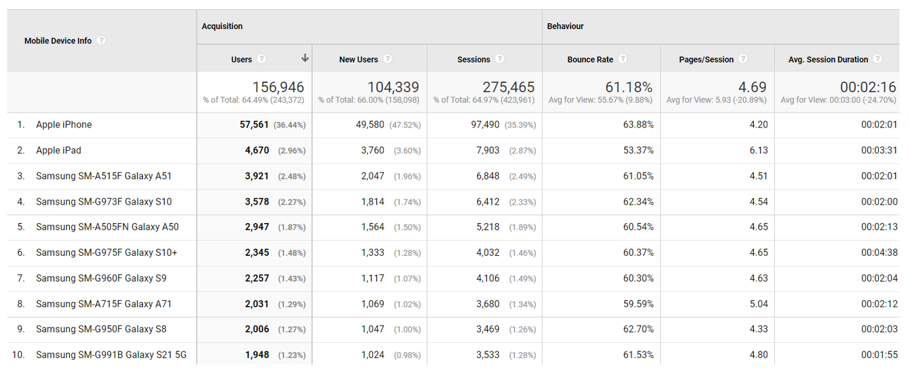910x375 pixels.
Task: Open Samsung SM-G975F Galaxy S10+ row
Action: (x=106, y=252)
